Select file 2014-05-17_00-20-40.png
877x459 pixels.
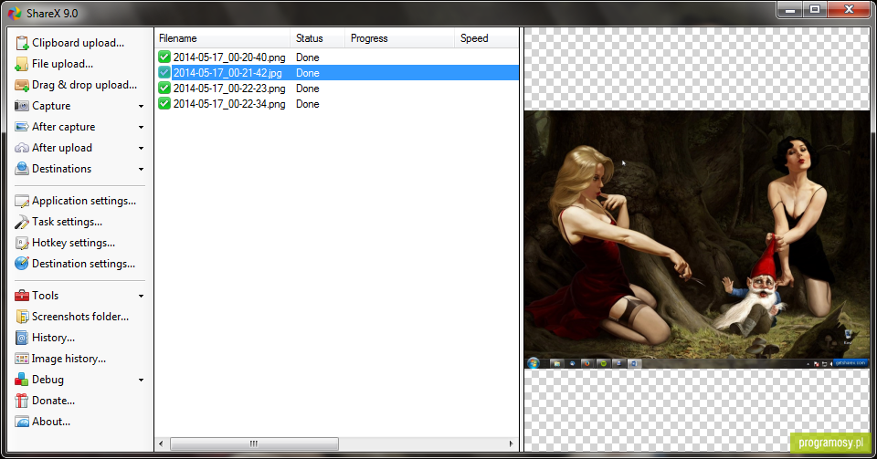tap(229, 57)
